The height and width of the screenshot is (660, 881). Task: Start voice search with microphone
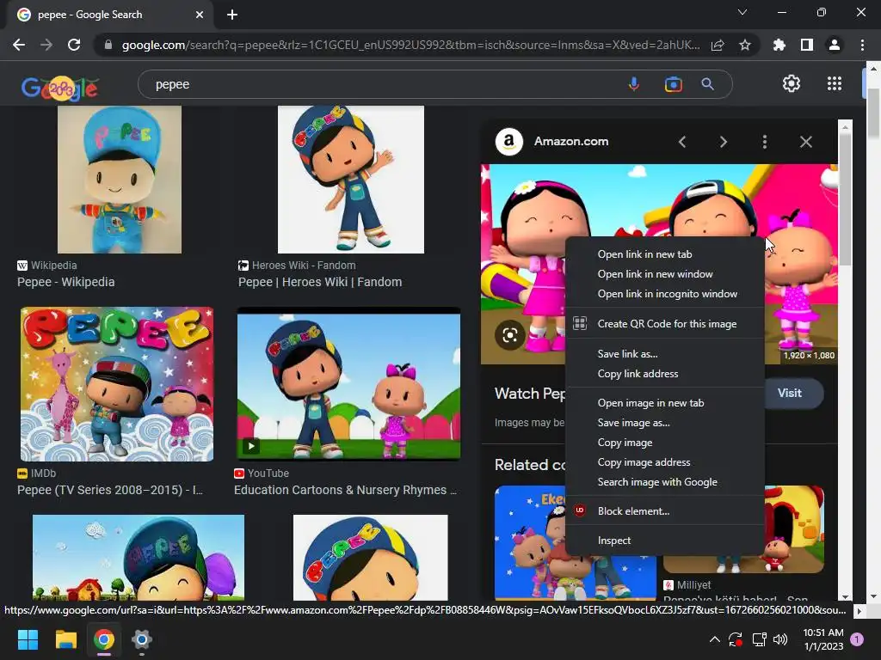click(634, 84)
